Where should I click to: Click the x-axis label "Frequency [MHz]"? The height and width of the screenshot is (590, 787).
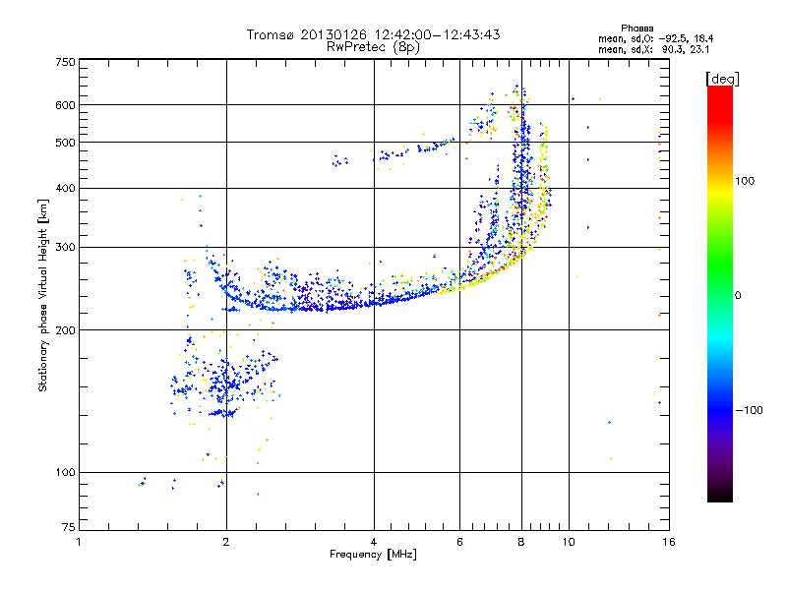point(373,555)
